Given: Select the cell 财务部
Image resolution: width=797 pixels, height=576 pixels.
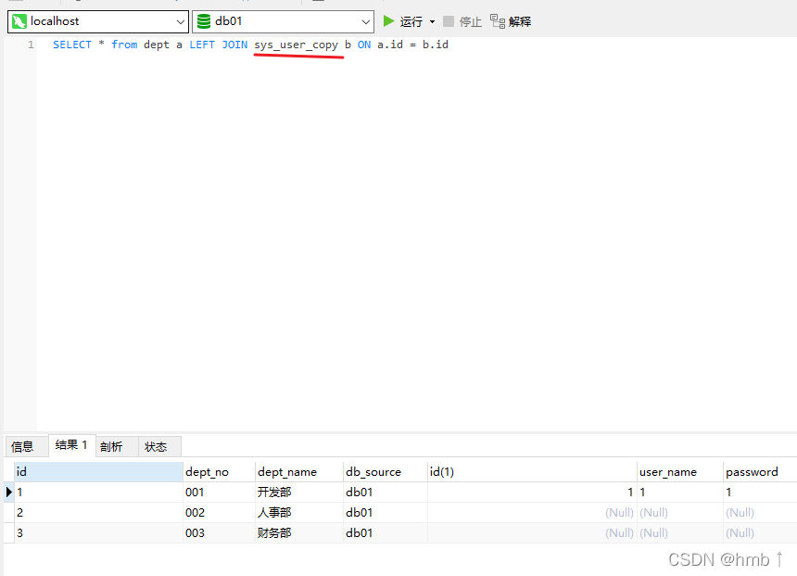Looking at the screenshot, I should (299, 532).
